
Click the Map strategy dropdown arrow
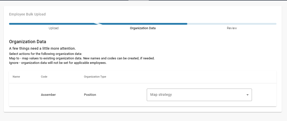(x=247, y=95)
